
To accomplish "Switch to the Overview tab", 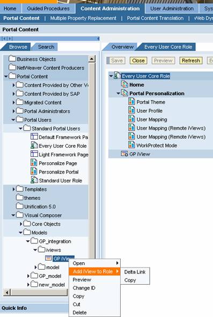I will (122, 47).
